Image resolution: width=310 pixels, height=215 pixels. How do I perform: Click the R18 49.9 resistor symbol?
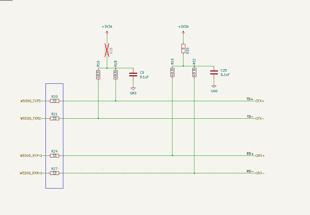[x=116, y=75]
